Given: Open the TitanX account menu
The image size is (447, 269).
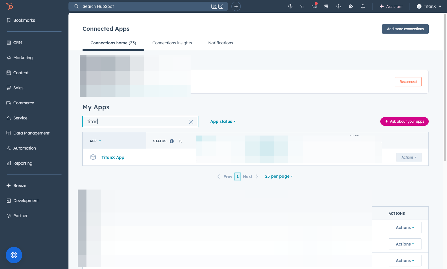Looking at the screenshot, I should pos(429,6).
